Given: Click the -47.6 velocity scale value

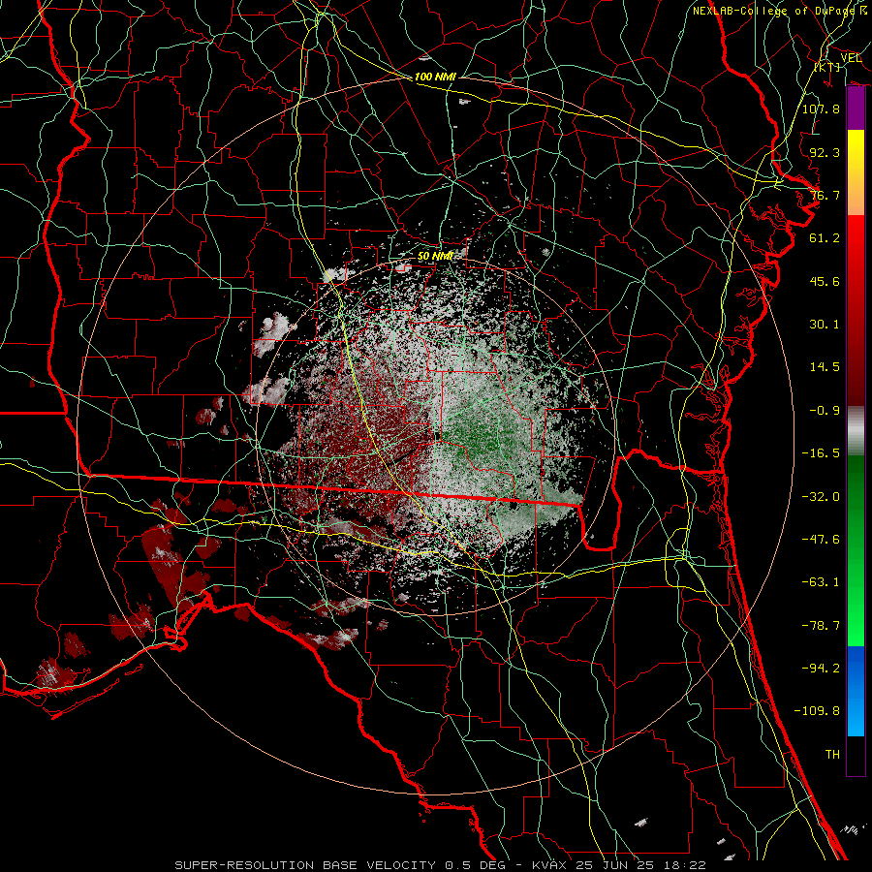Looking at the screenshot, I should 821,540.
